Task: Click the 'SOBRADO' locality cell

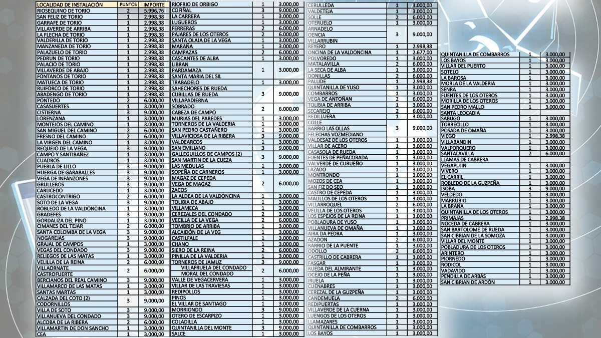Action: click(183, 106)
